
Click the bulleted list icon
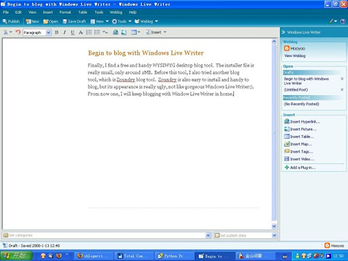[x=97, y=33]
